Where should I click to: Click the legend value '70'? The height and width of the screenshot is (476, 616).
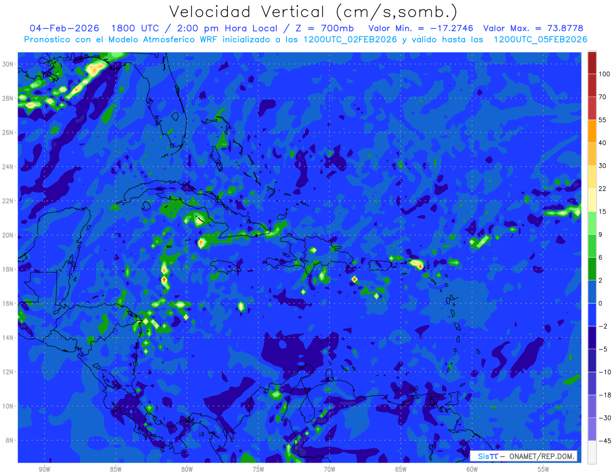603,97
